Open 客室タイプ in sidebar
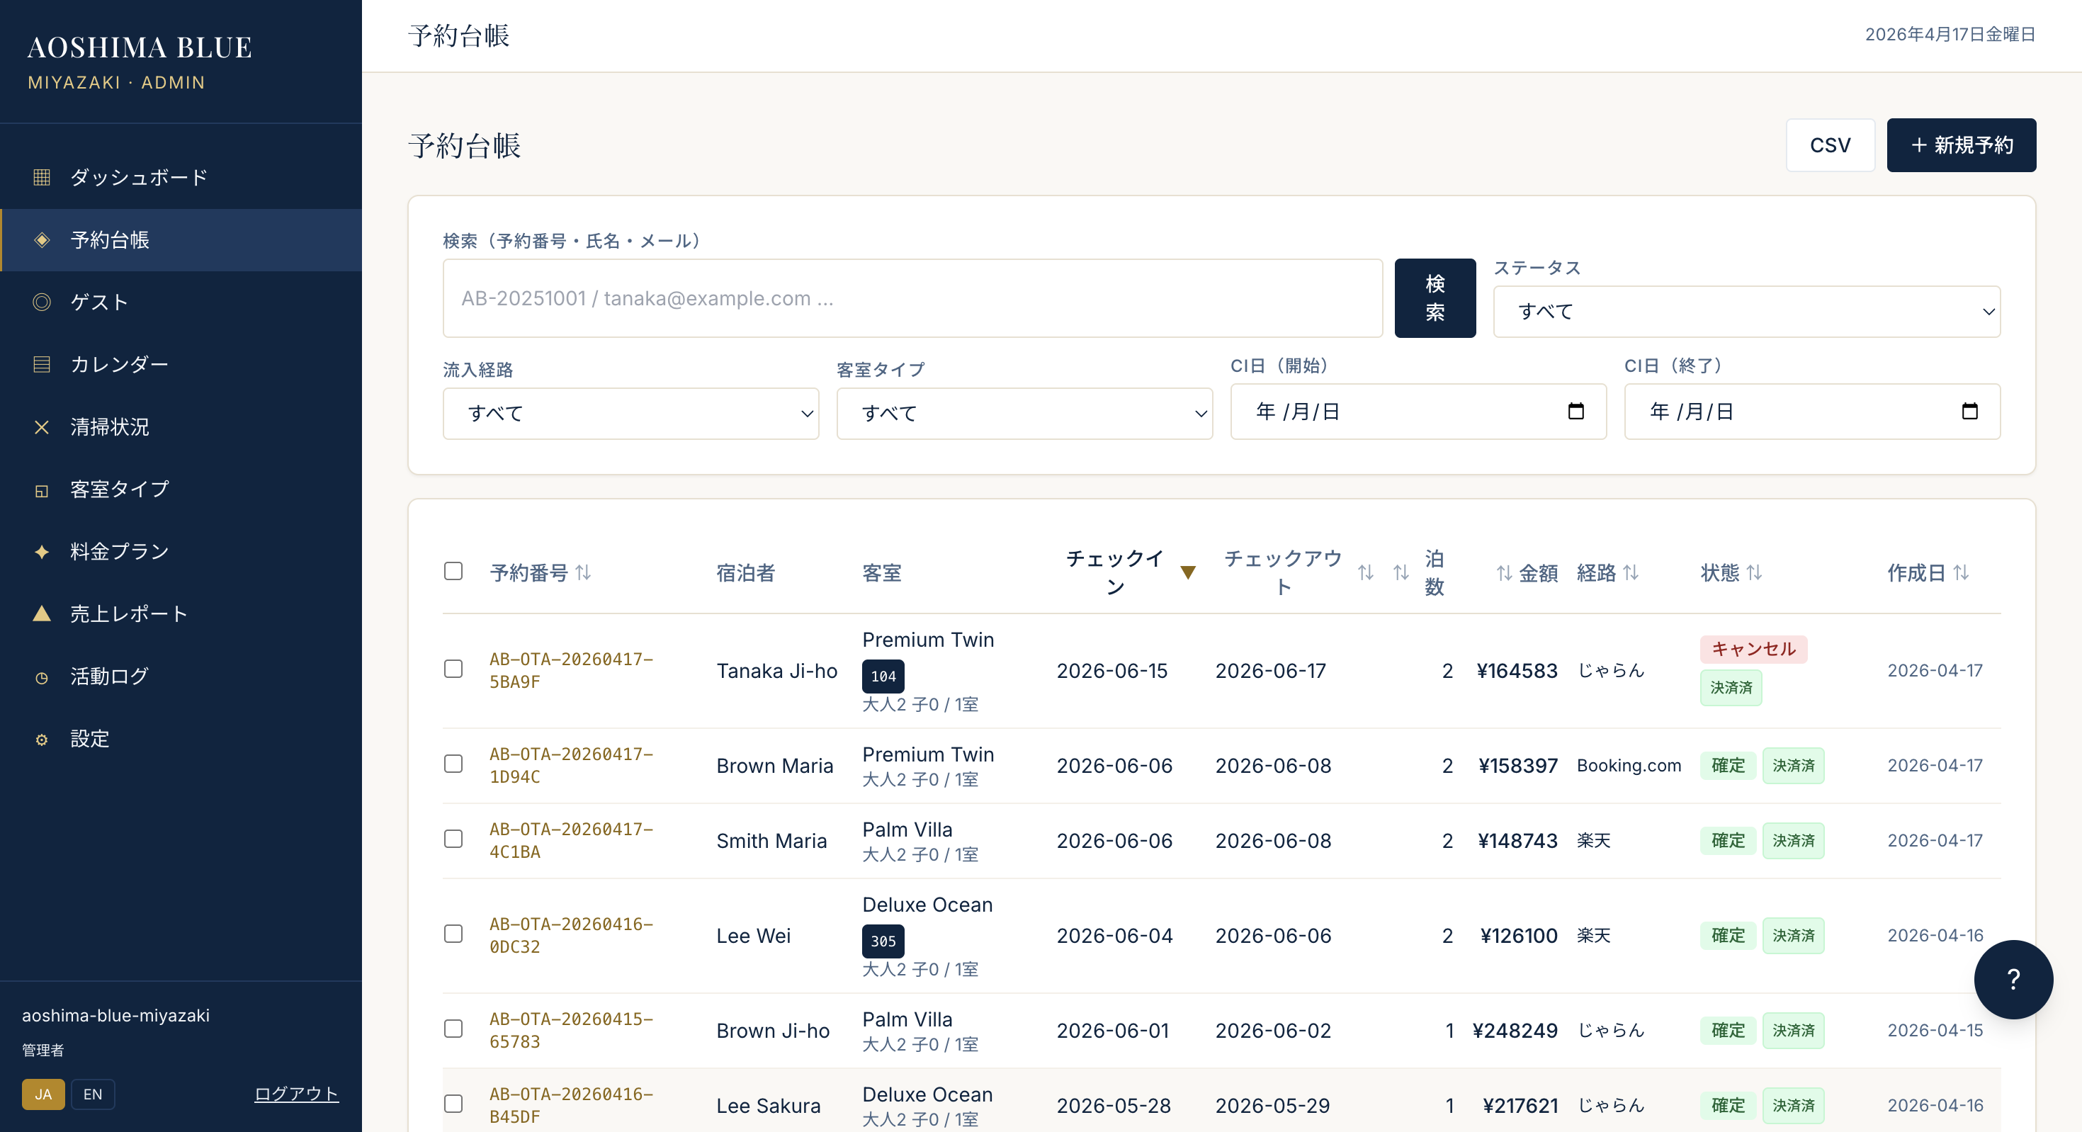Viewport: 2082px width, 1132px height. 181,489
